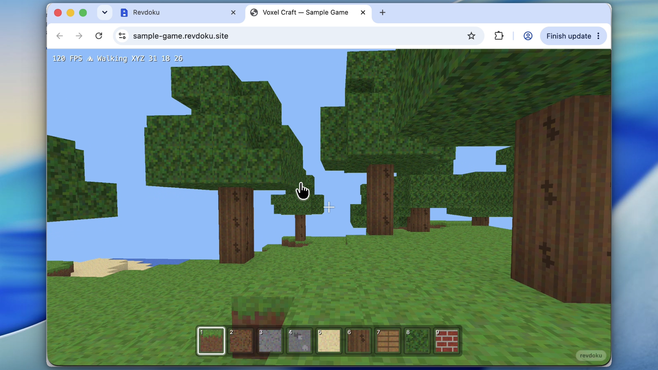Select the sand block in hotbar slot 5

[329, 341]
